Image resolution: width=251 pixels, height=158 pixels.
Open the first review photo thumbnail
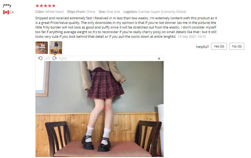(x=42, y=47)
